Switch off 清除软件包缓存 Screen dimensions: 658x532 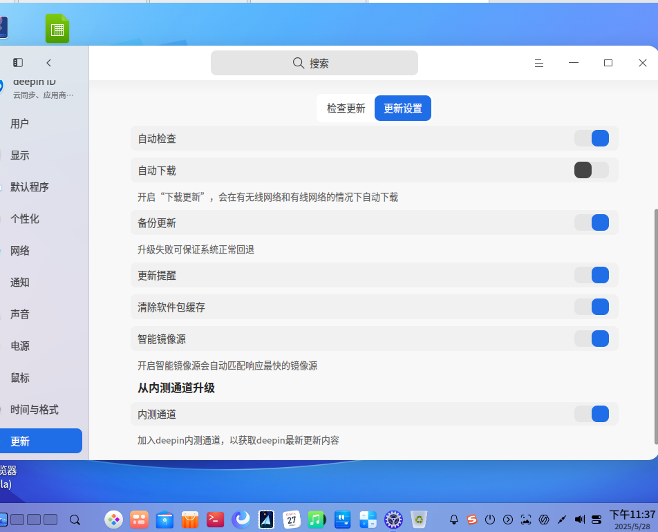point(592,307)
